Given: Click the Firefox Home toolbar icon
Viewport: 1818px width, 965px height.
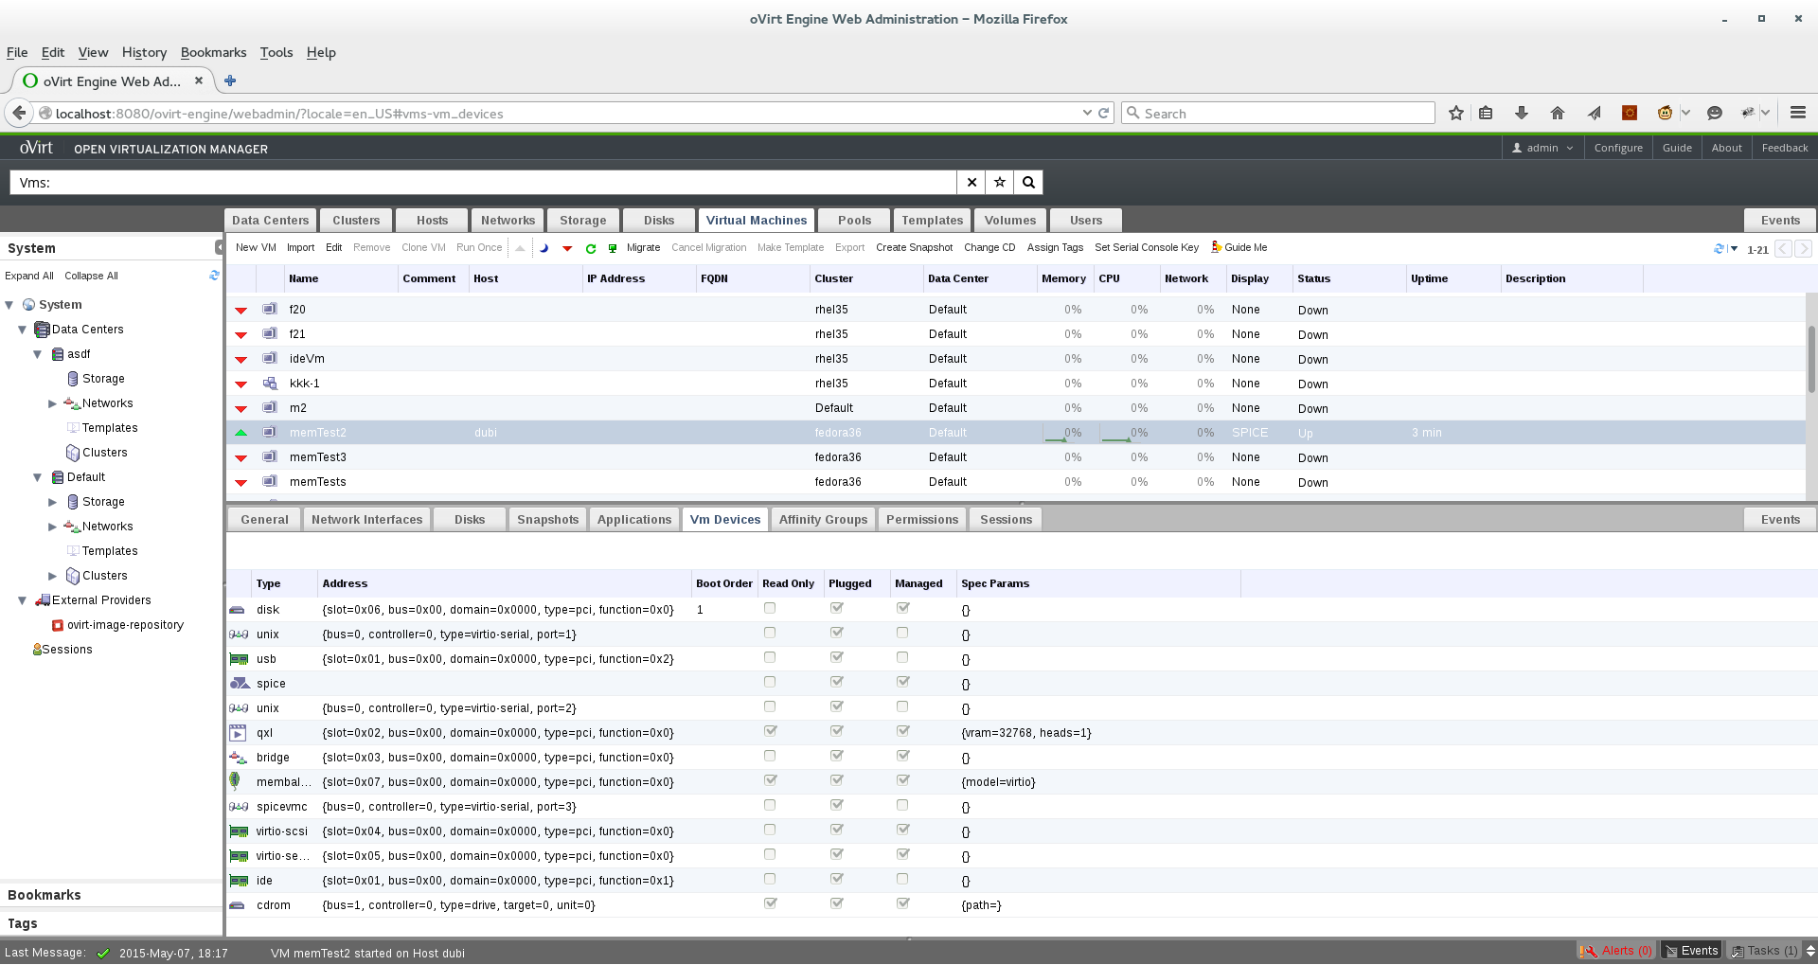Looking at the screenshot, I should [x=1558, y=114].
